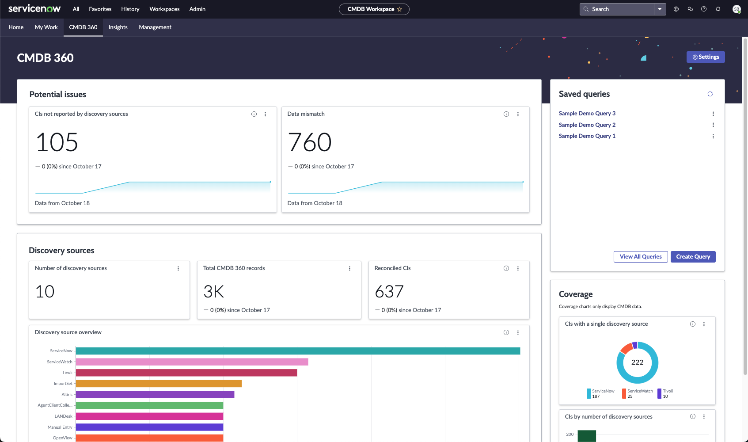This screenshot has height=442, width=748.
Task: Click the Create Query button
Action: [x=693, y=257]
